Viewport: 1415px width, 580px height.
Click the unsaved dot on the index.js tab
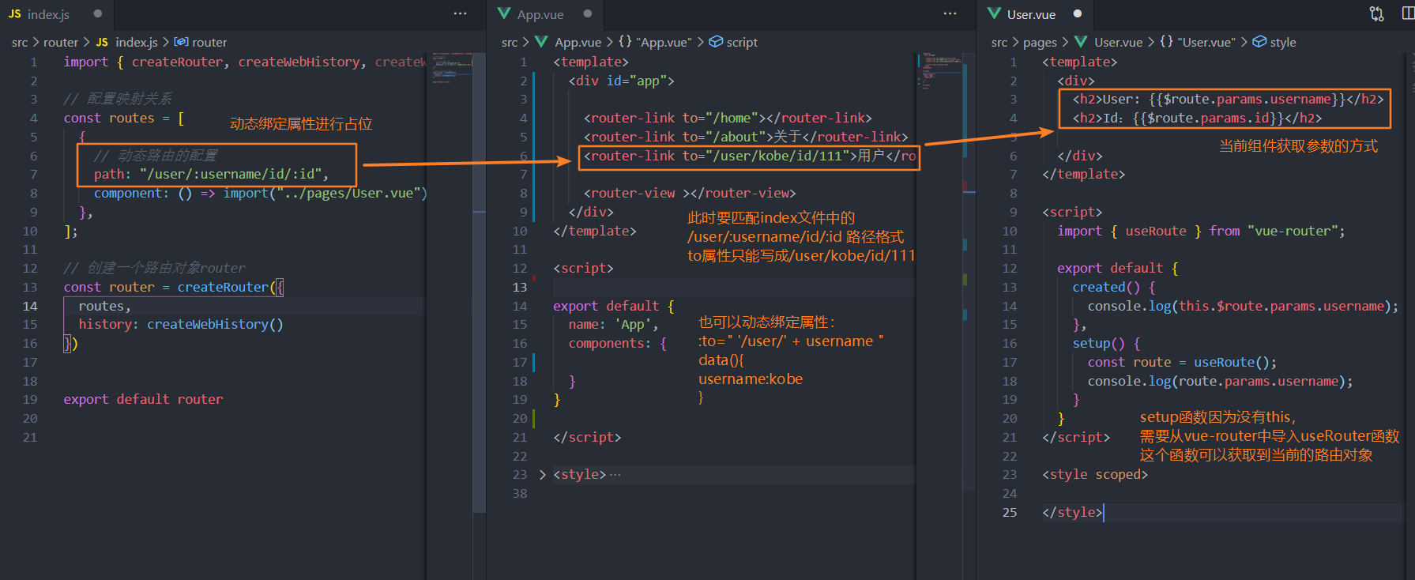coord(97,14)
